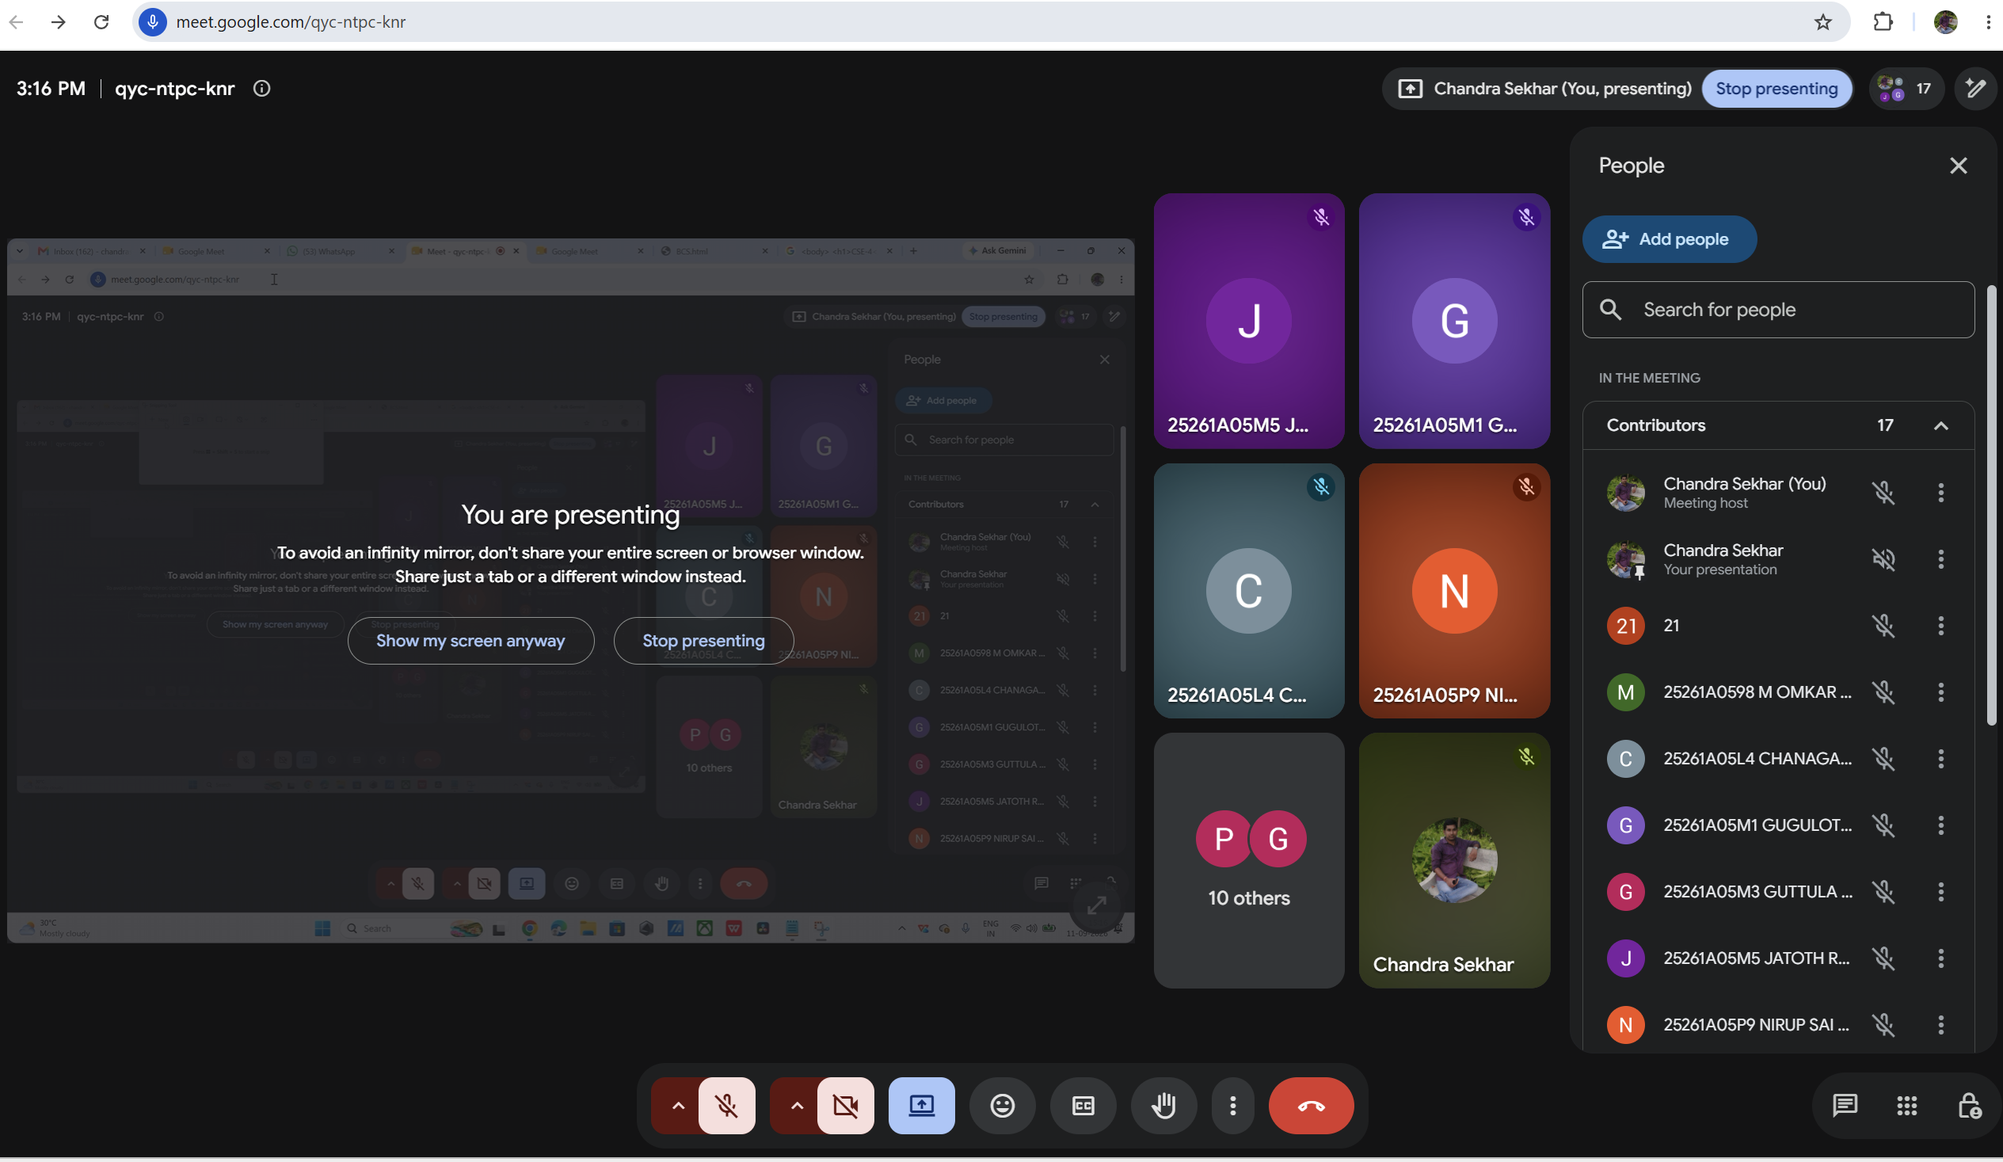Screen dimensions: 2003x1162
Task: Open more actions for 25261A05M5 JATOTH
Action: pos(1941,958)
